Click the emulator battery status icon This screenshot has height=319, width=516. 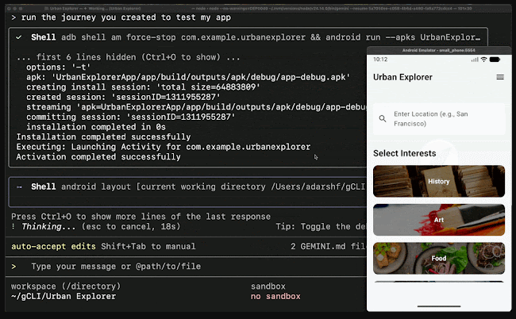[x=494, y=60]
